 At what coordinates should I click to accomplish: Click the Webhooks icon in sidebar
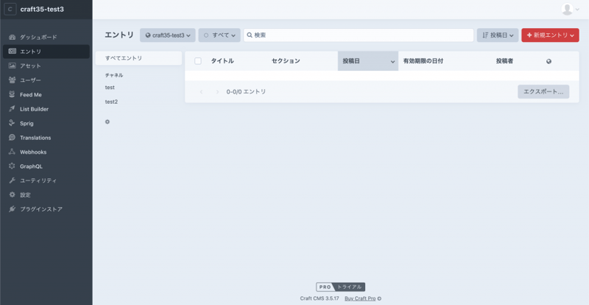(x=12, y=152)
